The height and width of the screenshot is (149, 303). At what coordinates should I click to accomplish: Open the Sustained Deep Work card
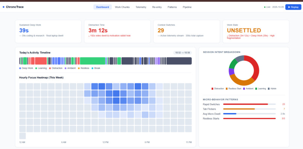48,32
